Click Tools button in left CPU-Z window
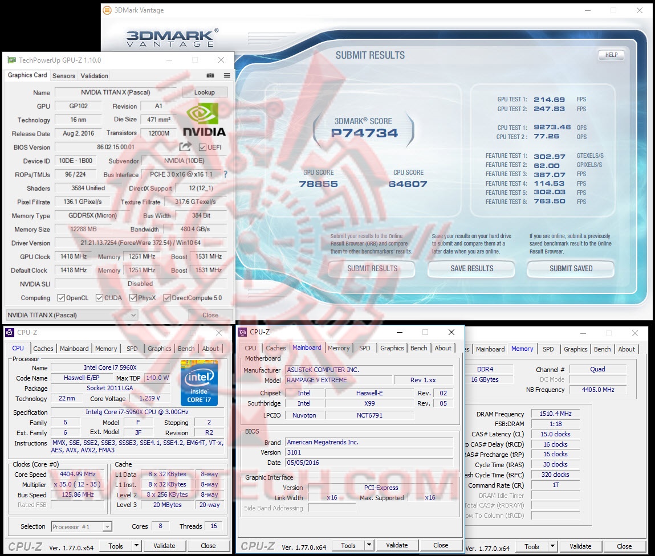Screen dimensions: 655x556 (x=116, y=546)
